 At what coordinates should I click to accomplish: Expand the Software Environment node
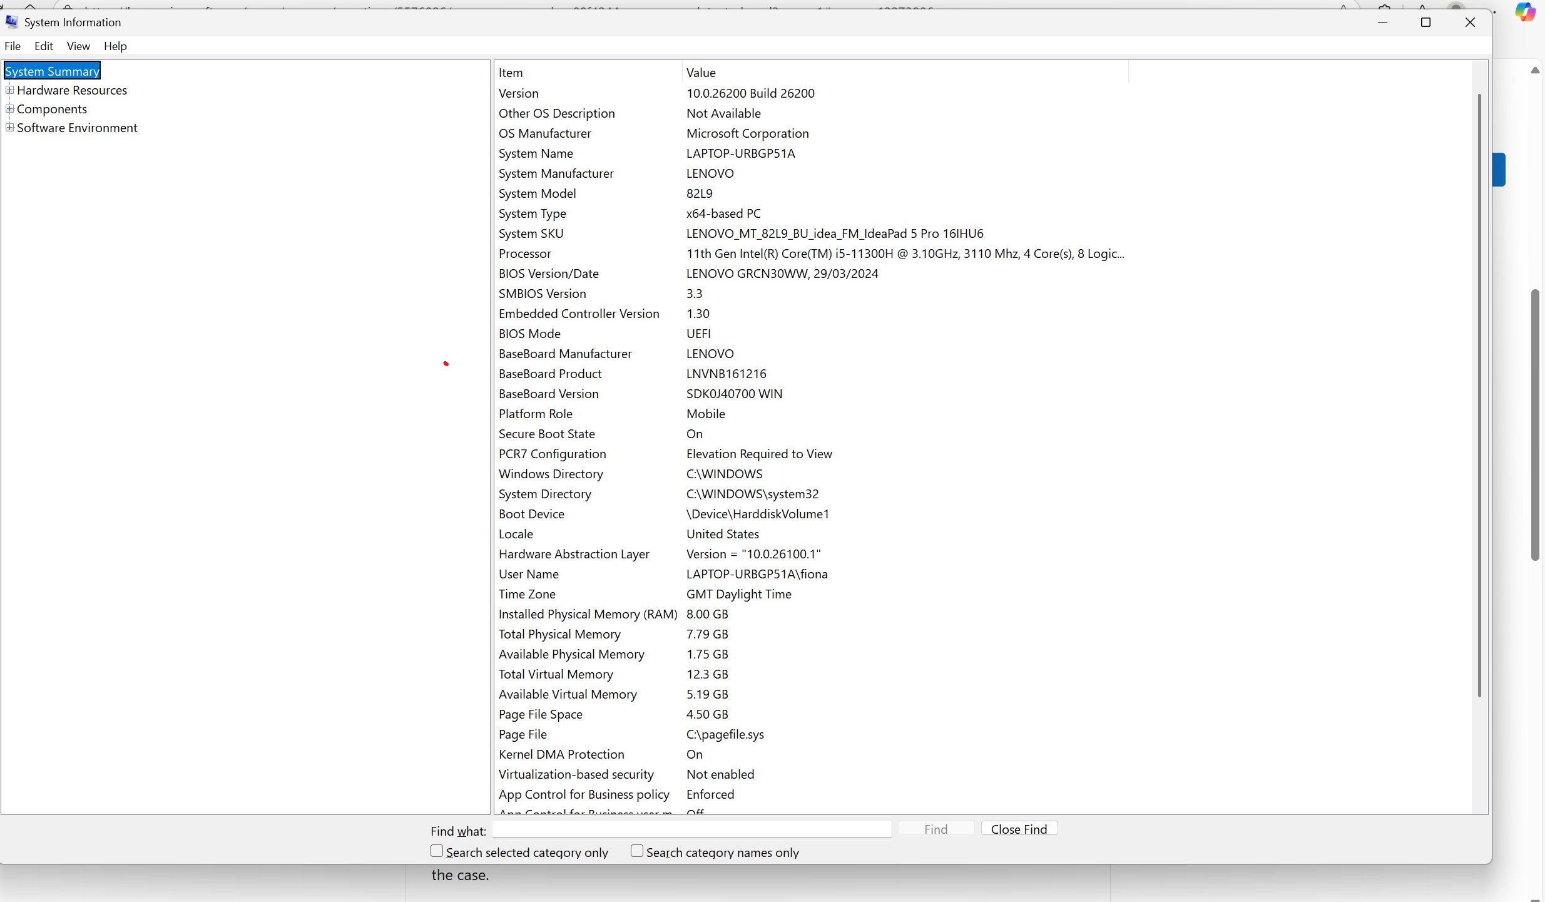pos(9,128)
